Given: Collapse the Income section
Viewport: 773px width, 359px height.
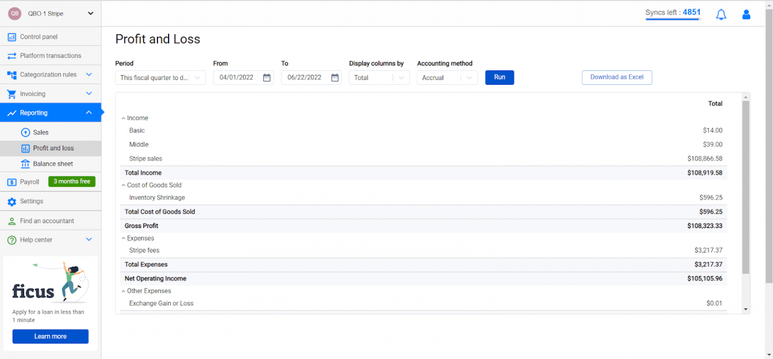Looking at the screenshot, I should click(x=123, y=118).
